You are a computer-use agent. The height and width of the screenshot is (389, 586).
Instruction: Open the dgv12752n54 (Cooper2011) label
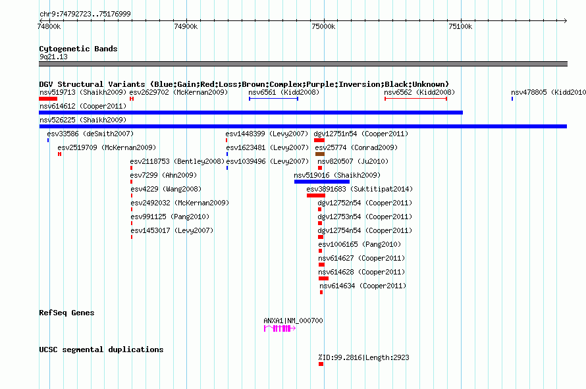tap(365, 203)
